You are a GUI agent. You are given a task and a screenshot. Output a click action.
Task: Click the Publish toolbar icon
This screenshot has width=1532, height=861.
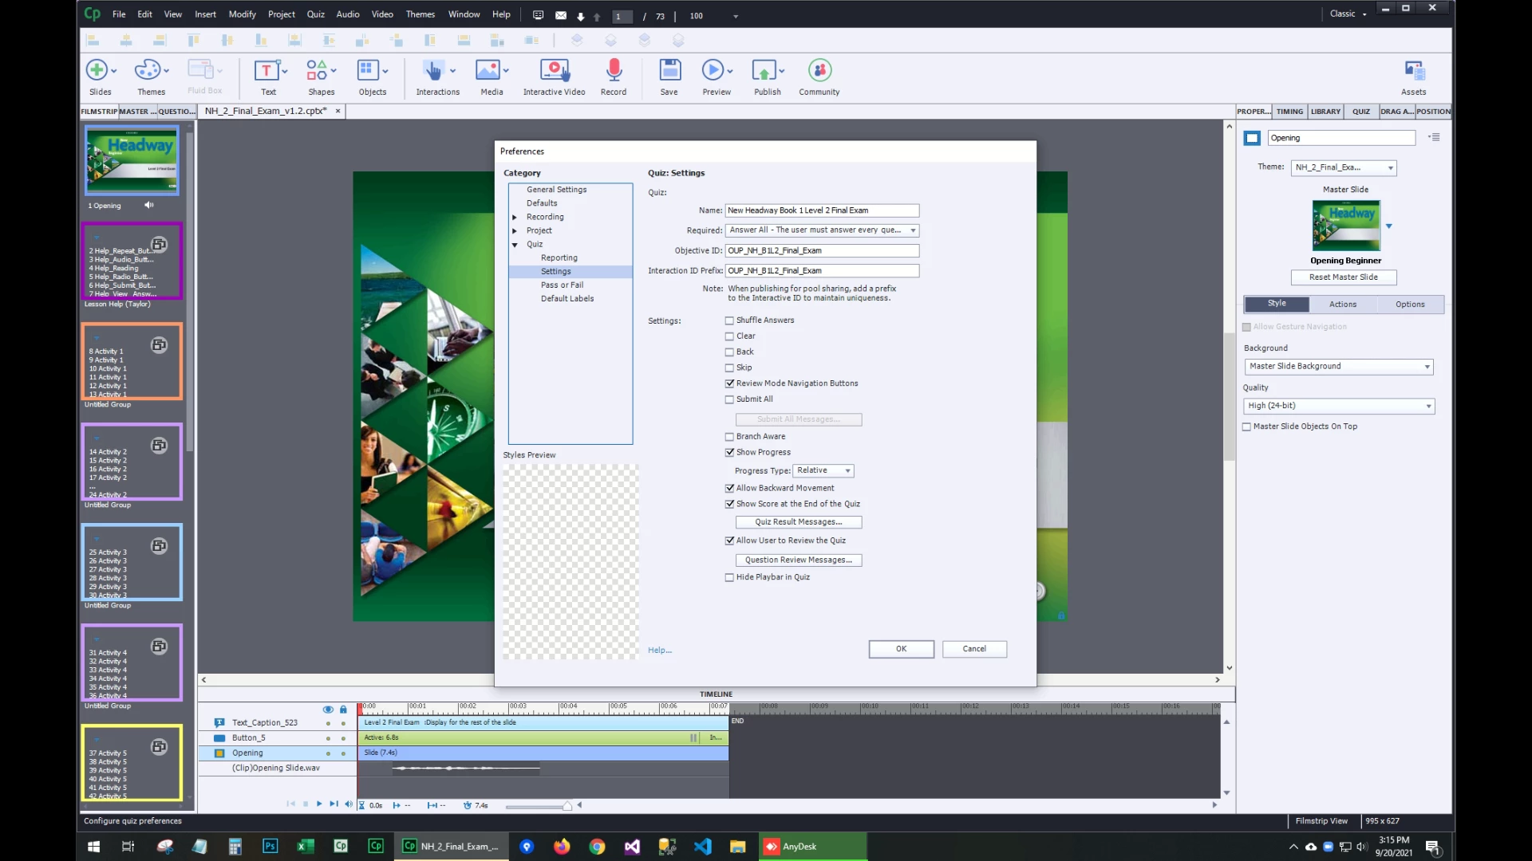coord(764,71)
